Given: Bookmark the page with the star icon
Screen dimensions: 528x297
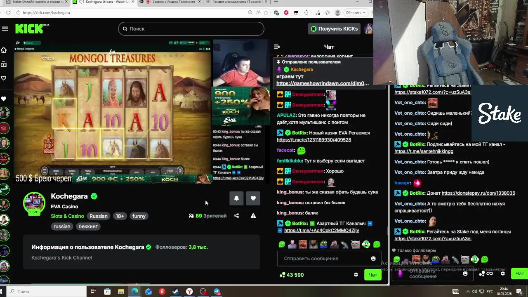Looking at the screenshot, I should 266,13.
